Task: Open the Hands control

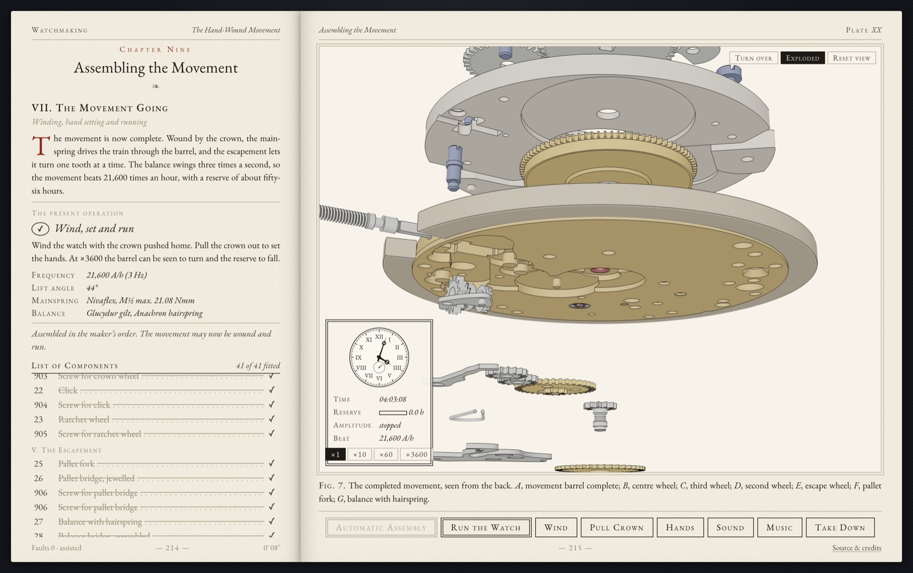Action: coord(680,527)
